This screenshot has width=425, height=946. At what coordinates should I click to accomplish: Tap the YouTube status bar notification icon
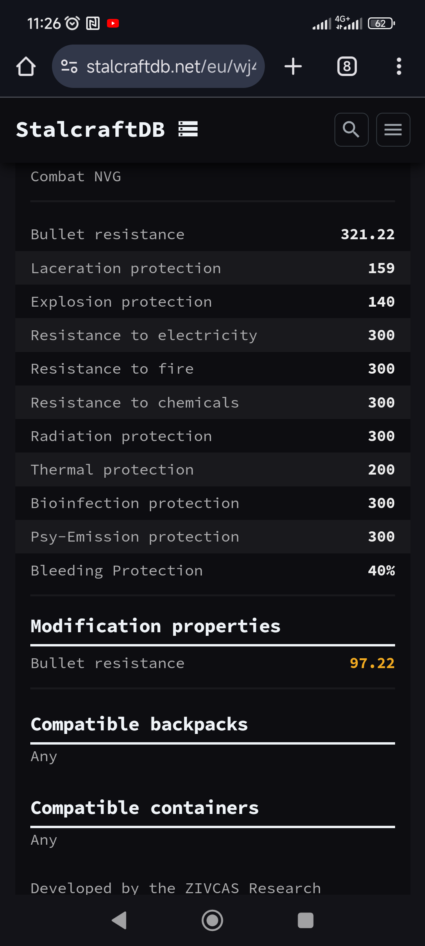[113, 24]
